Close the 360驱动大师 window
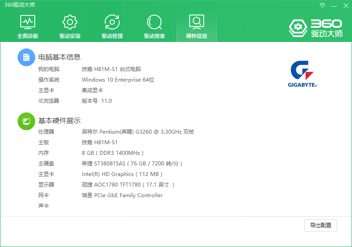 pyautogui.click(x=346, y=5)
